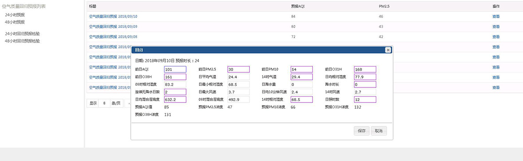Click the 14时气温 input field
This screenshot has height=161, width=523.
301,77
